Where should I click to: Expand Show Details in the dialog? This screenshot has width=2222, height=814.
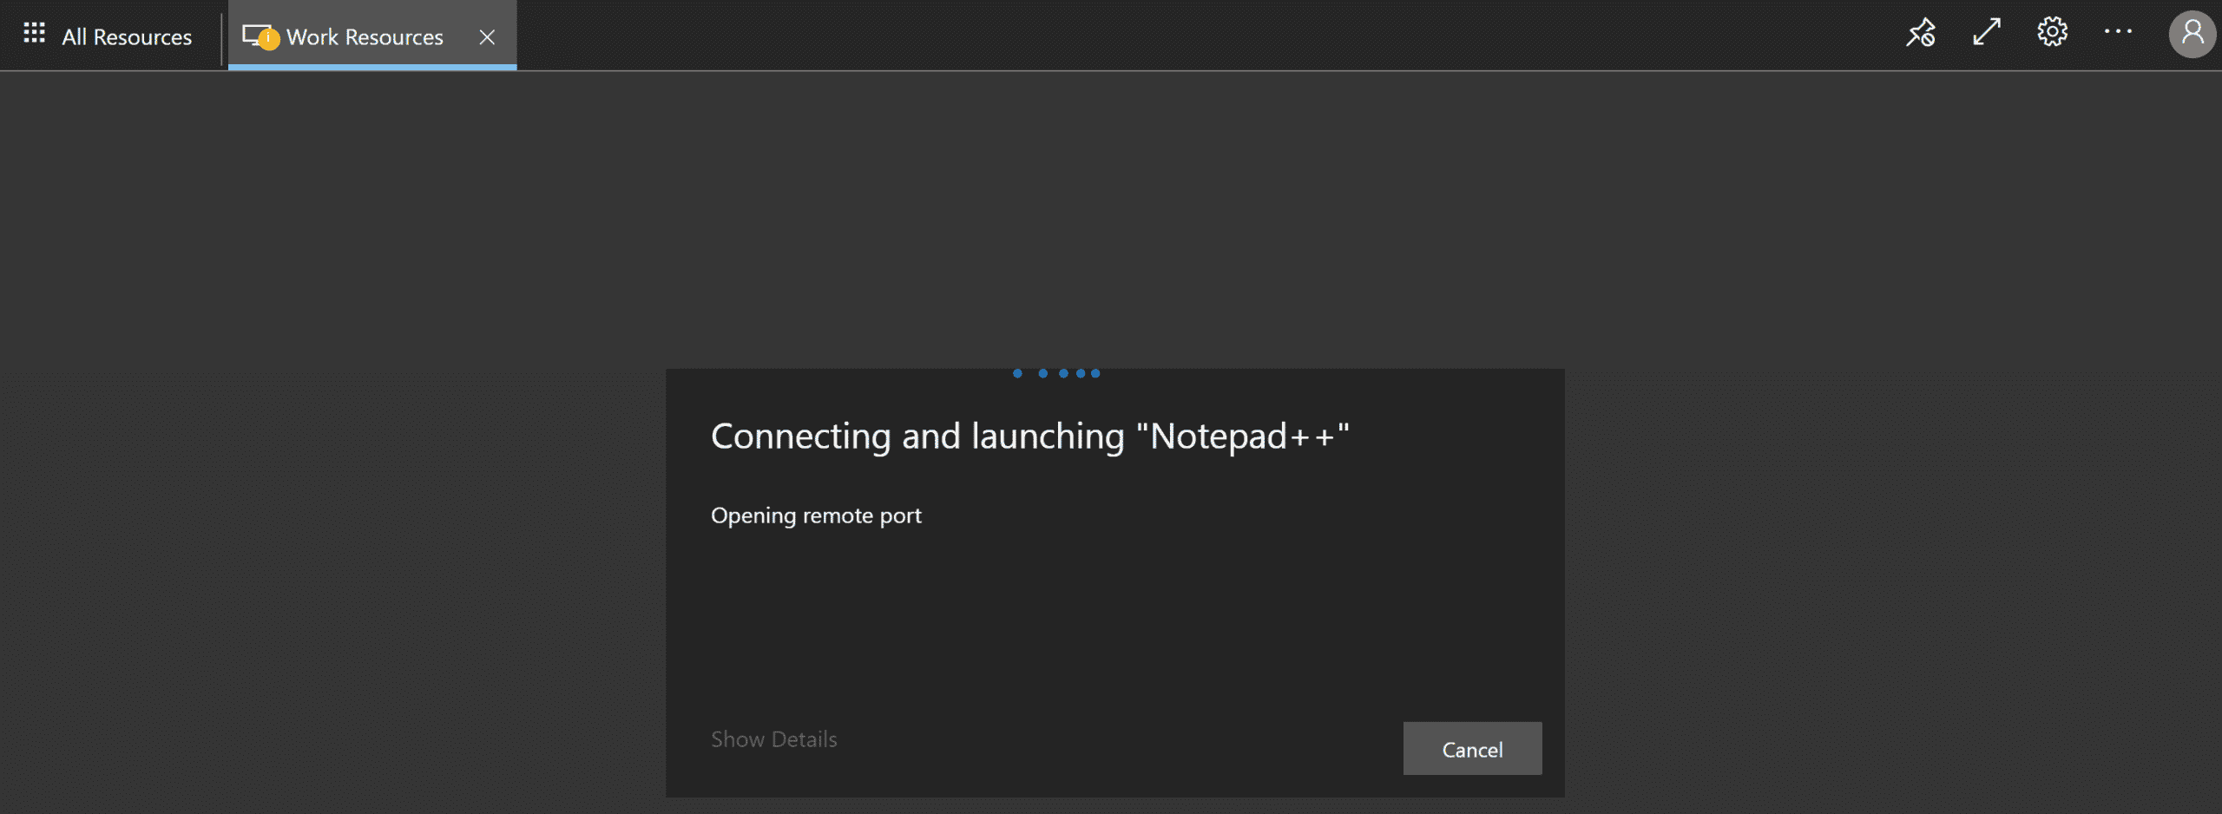point(773,739)
